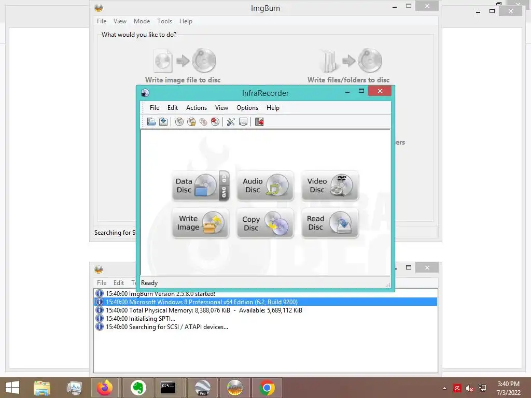Open InfraRecorder Options menu
531x398 pixels.
247,108
